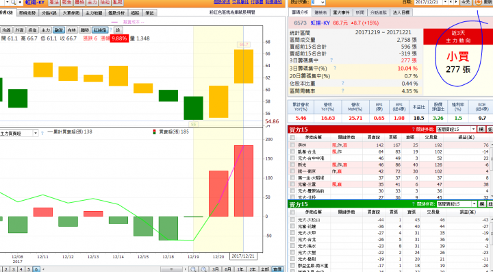This screenshot has width=493, height=272.
Task: Click the small arrow after page 6
Action: point(43,269)
